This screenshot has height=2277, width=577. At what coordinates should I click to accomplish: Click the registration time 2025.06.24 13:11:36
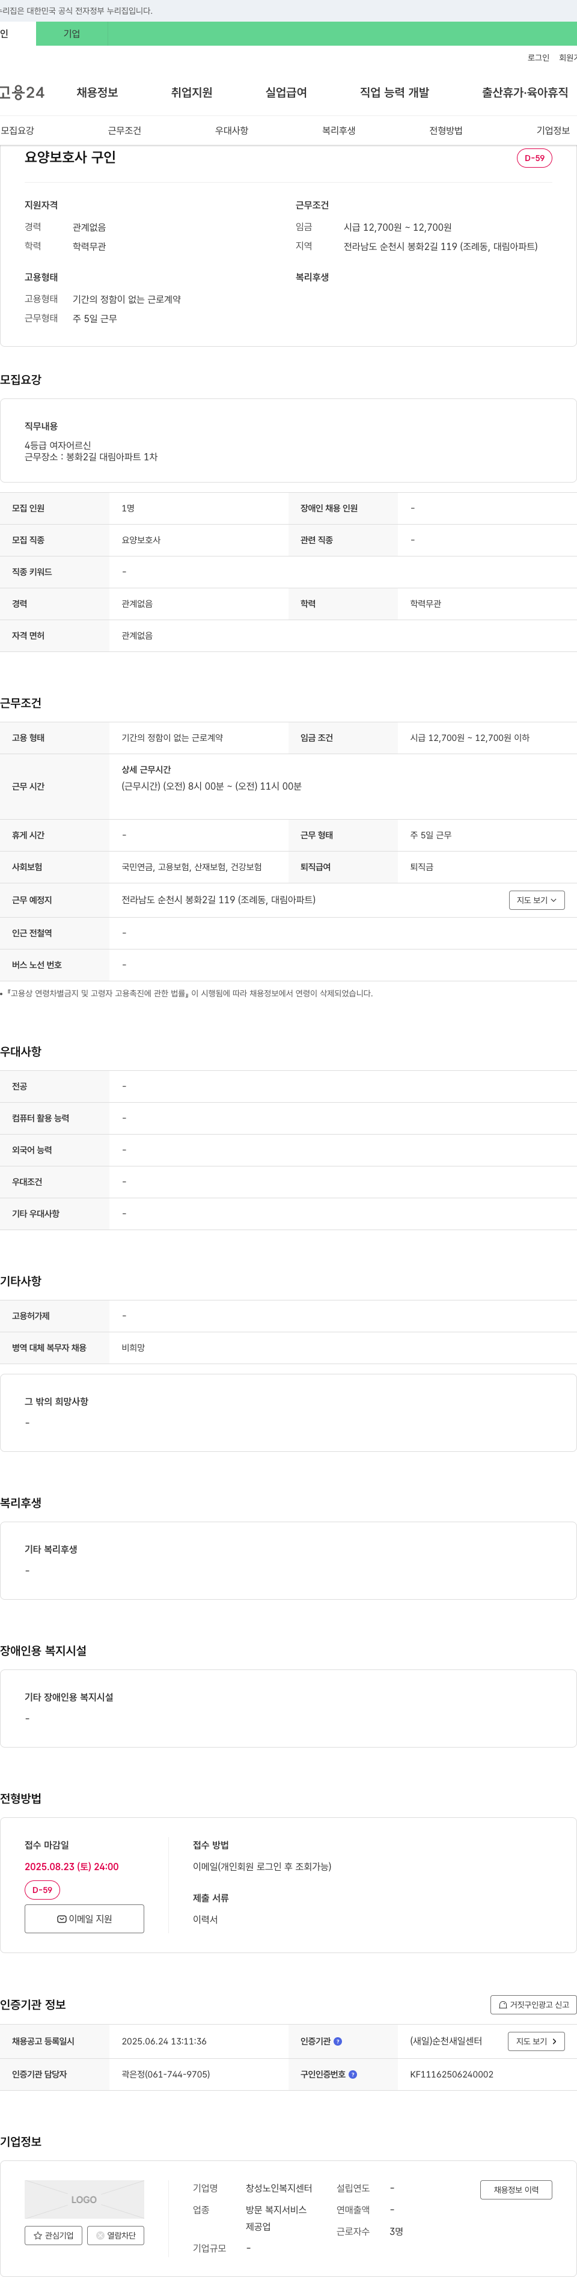pos(164,2041)
